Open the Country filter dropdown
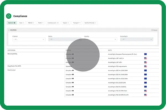Screen dimensions: 166x110 [x=101, y=39]
